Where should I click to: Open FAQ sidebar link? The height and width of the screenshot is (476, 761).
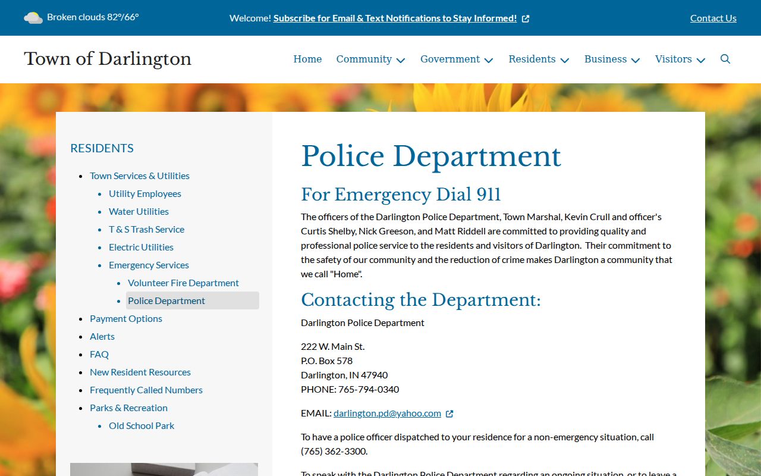click(x=99, y=354)
